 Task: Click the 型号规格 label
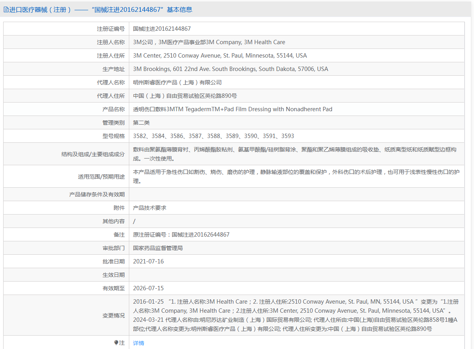113,136
